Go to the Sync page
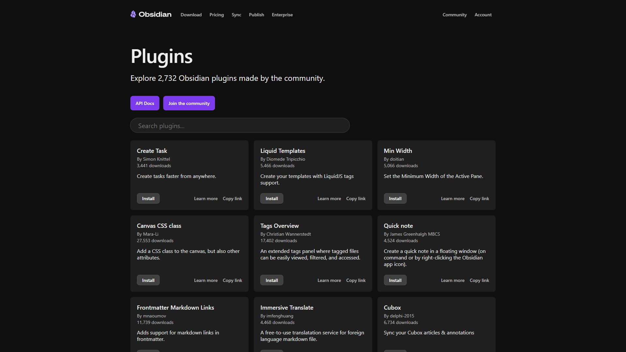This screenshot has height=352, width=626. [236, 15]
